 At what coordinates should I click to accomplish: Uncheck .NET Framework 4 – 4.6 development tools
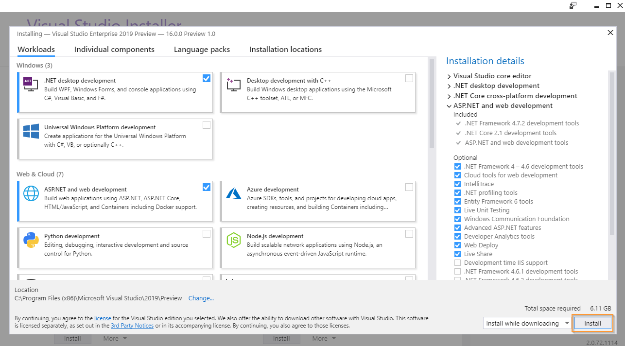click(x=457, y=167)
